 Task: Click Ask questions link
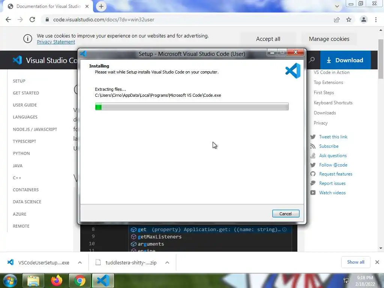point(333,156)
